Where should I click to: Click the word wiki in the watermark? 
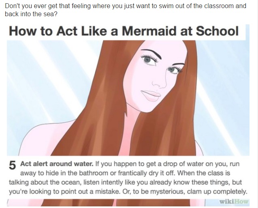click(x=226, y=202)
